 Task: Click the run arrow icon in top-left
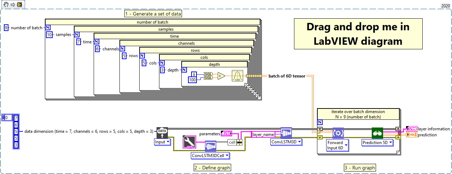(12, 5)
